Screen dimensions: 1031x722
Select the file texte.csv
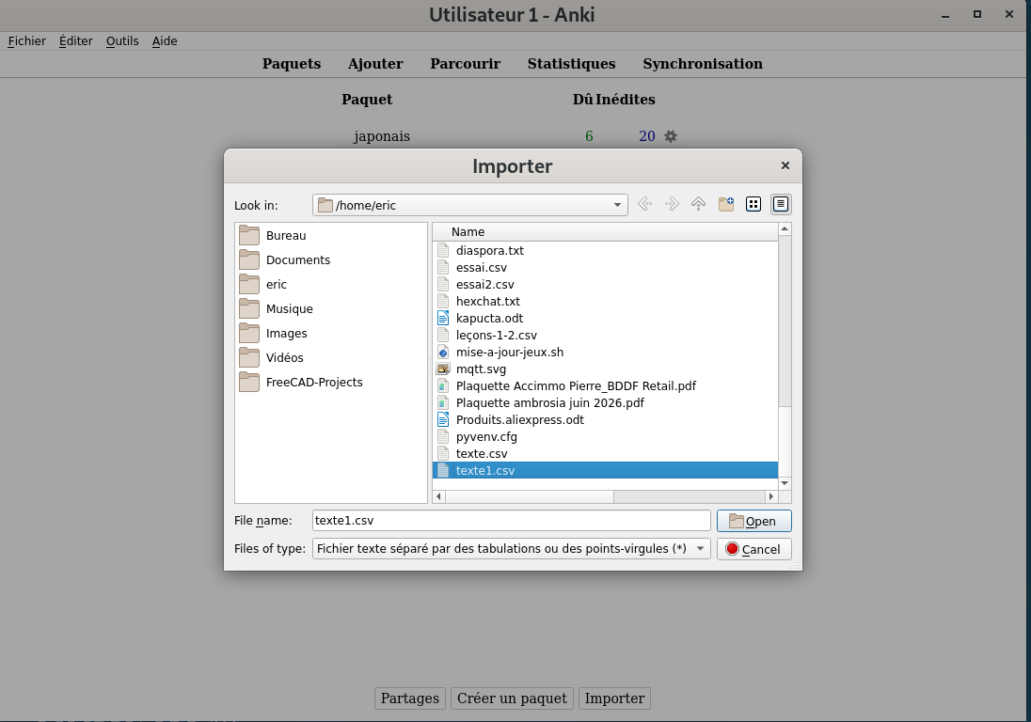(x=482, y=453)
